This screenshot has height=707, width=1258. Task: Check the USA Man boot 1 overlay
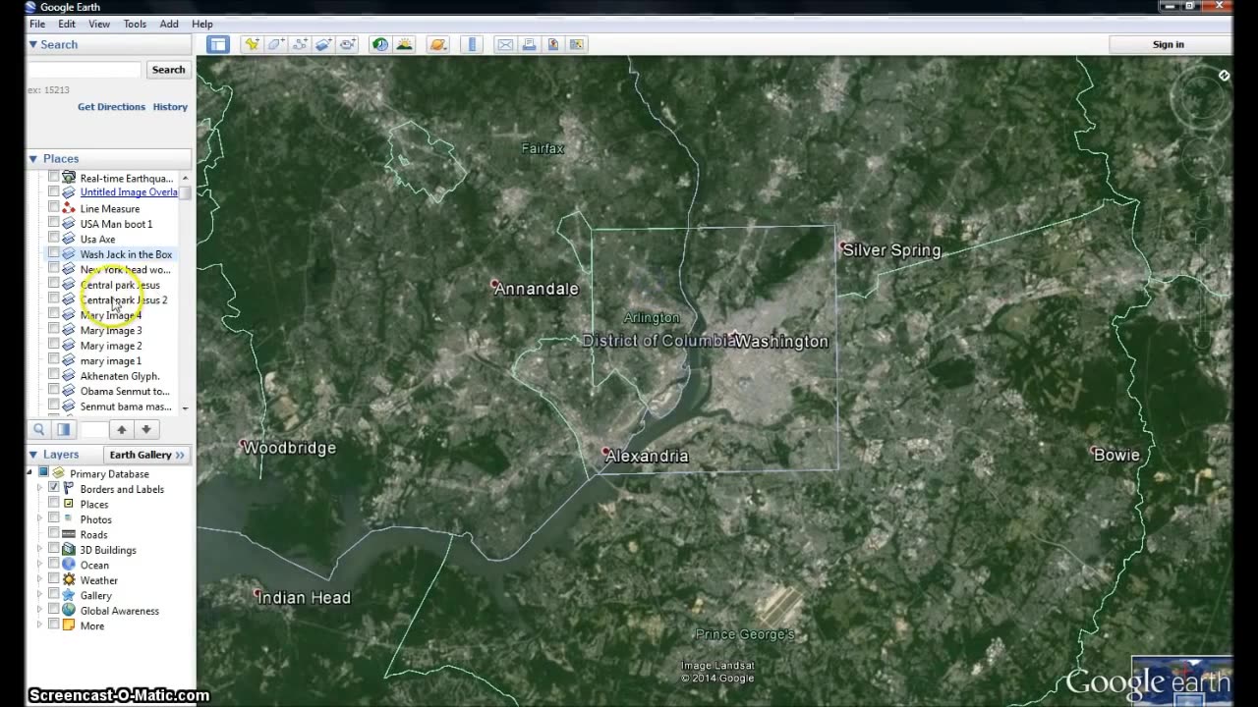(x=54, y=224)
